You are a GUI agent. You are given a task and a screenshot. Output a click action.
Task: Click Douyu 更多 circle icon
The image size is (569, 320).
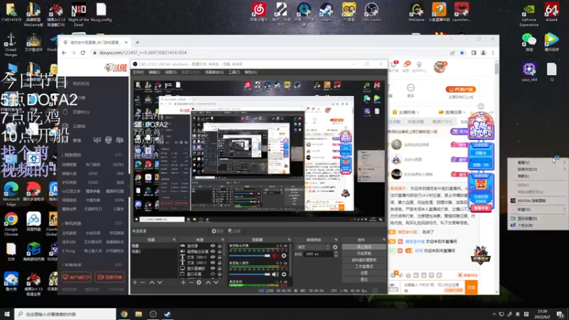pos(411,87)
